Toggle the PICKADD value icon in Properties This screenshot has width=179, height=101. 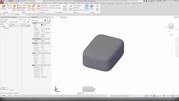click(x=45, y=20)
